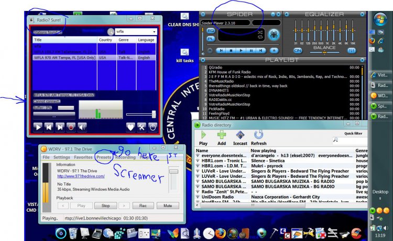Screen dimensions: 393x241
Task: Sort stations by Title column header
Action: pyautogui.click(x=64, y=40)
